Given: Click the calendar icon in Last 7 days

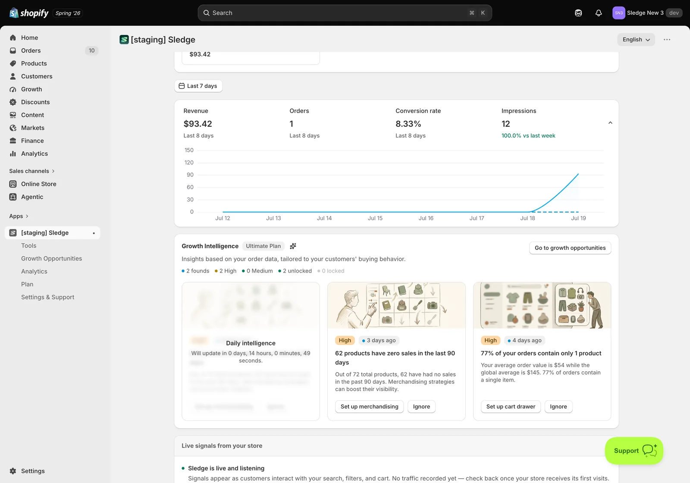Looking at the screenshot, I should [182, 86].
